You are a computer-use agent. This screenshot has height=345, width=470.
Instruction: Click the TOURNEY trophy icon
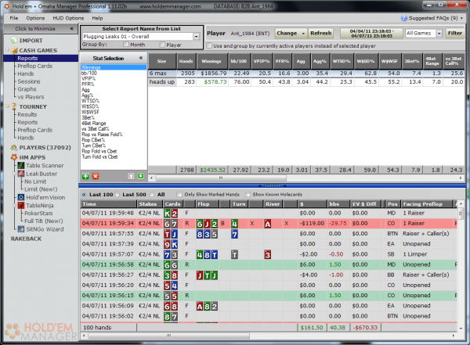click(14, 106)
